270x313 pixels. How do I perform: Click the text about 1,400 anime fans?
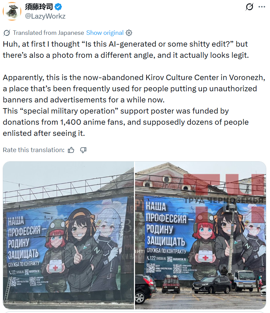click(126, 122)
